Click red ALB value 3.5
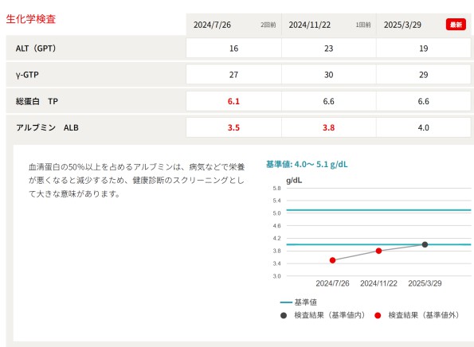The image size is (474, 347). click(x=233, y=128)
